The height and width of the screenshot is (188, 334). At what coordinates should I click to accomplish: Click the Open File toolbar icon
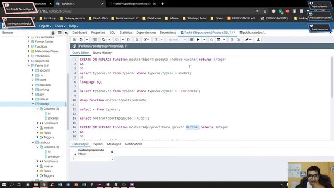tap(74, 40)
